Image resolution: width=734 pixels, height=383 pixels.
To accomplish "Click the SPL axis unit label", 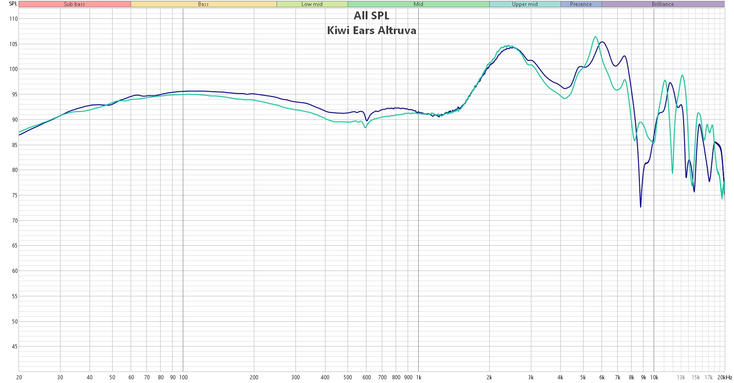I will [x=13, y=4].
